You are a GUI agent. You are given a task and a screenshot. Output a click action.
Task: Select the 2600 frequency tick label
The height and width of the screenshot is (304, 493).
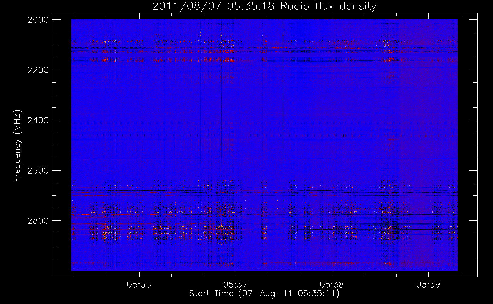(x=38, y=171)
